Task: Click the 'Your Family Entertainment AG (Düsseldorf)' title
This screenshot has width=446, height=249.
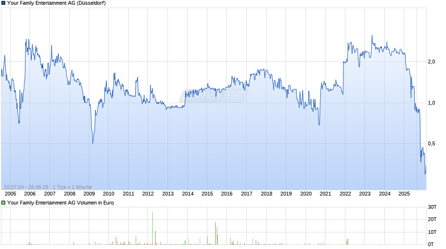Action: [56, 3]
